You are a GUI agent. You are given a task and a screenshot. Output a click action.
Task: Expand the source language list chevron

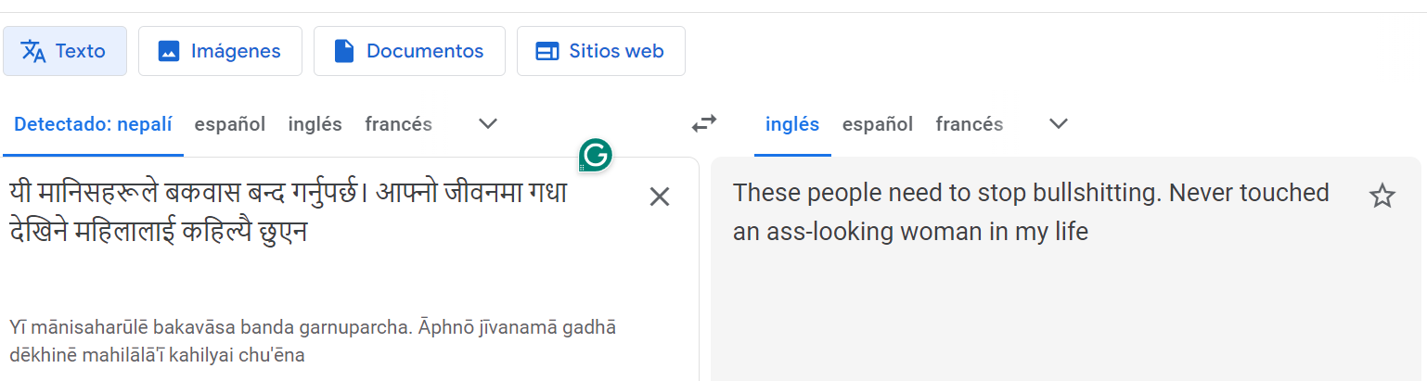[x=488, y=123]
